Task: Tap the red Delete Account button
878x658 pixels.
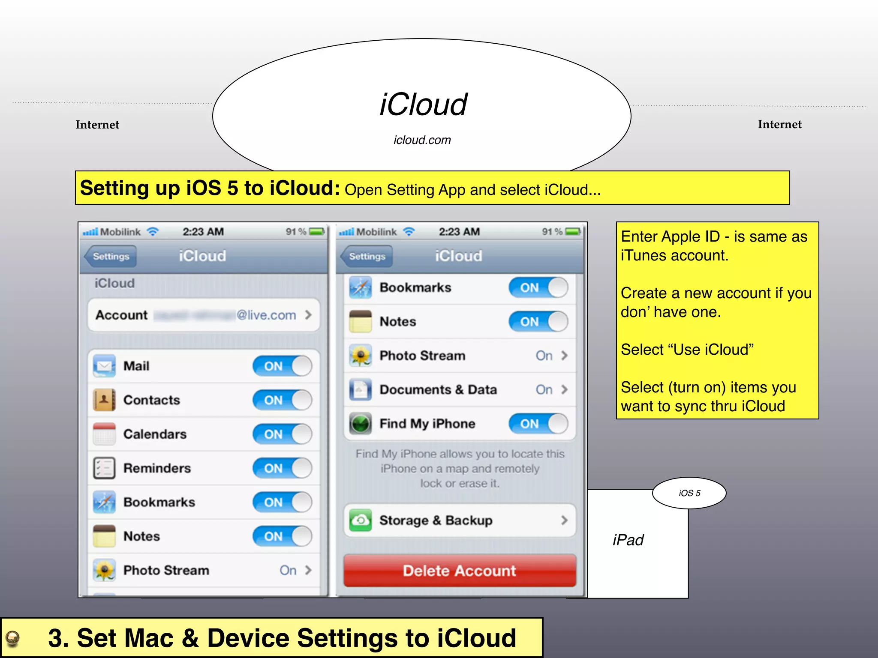Action: click(x=460, y=571)
